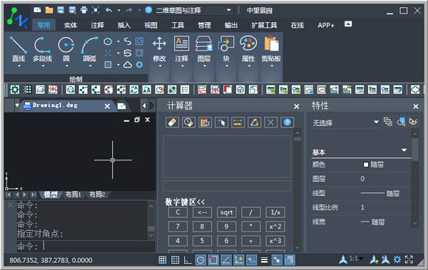This screenshot has height=270, width=428.
Task: Switch to the 视图 ribbon tab
Action: coord(151,26)
